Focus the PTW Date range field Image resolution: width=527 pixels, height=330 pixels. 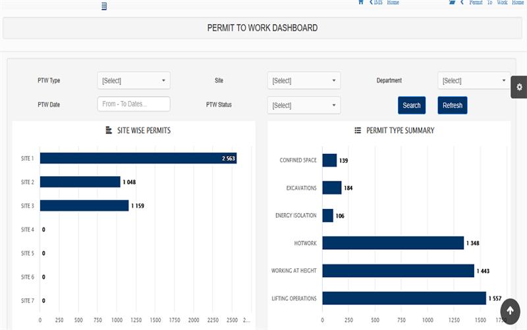click(x=134, y=104)
